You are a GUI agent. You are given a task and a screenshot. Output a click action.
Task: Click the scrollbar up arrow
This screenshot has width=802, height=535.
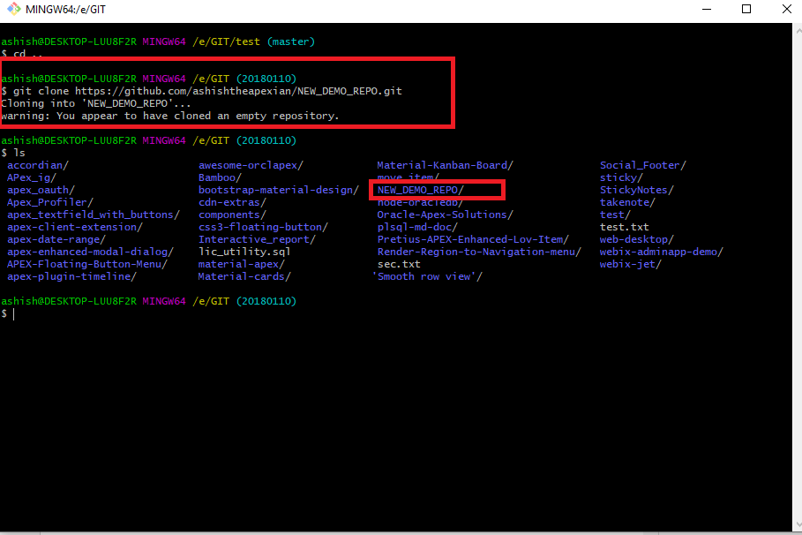[795, 30]
